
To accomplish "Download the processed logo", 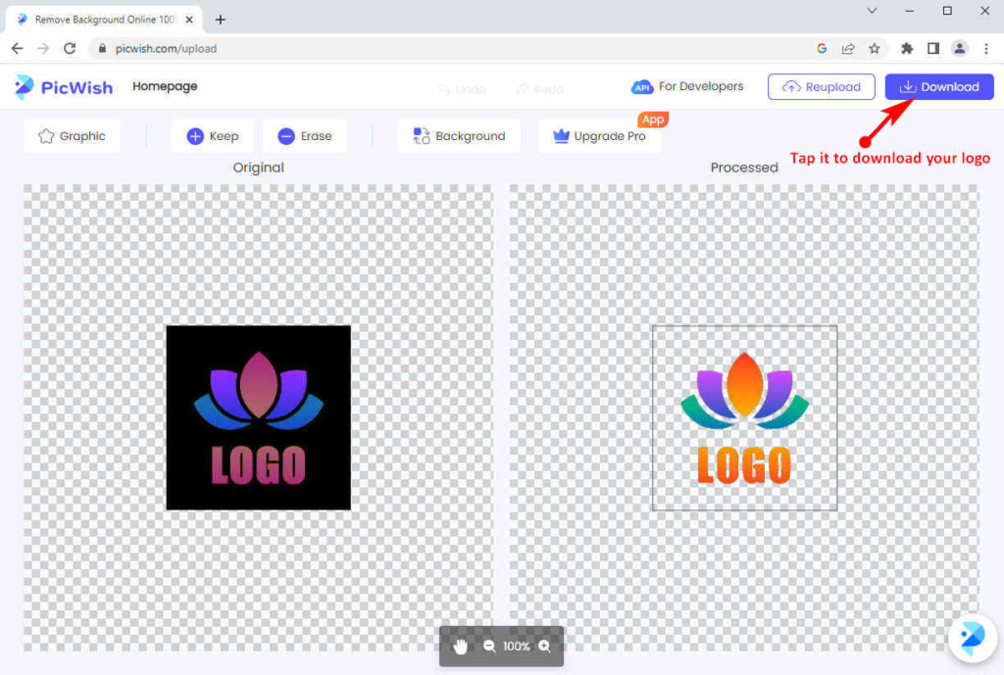I will (938, 87).
